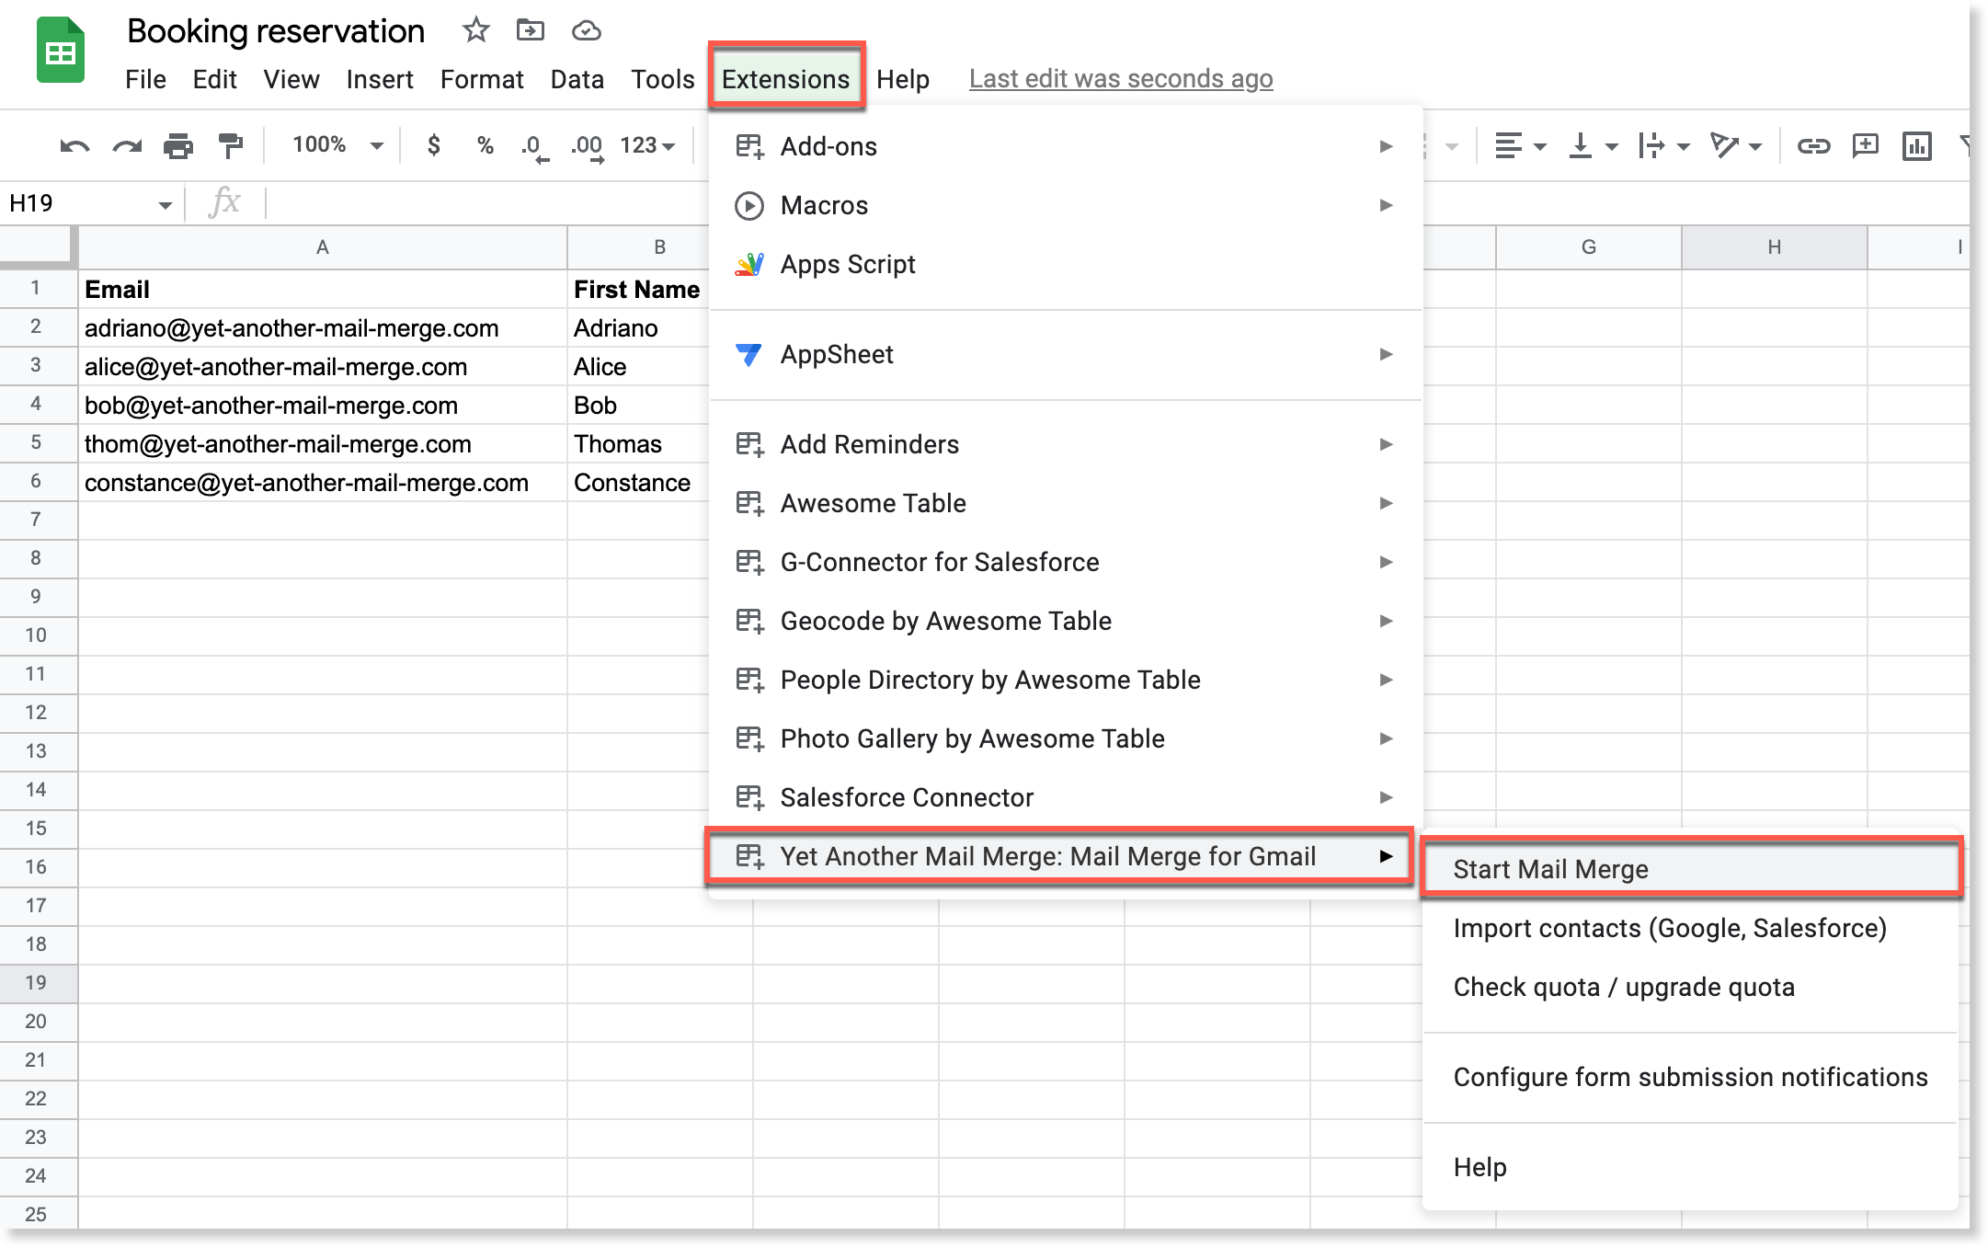Open Apps Script from Extensions menu
This screenshot has width=1988, height=1247.
pos(847,265)
